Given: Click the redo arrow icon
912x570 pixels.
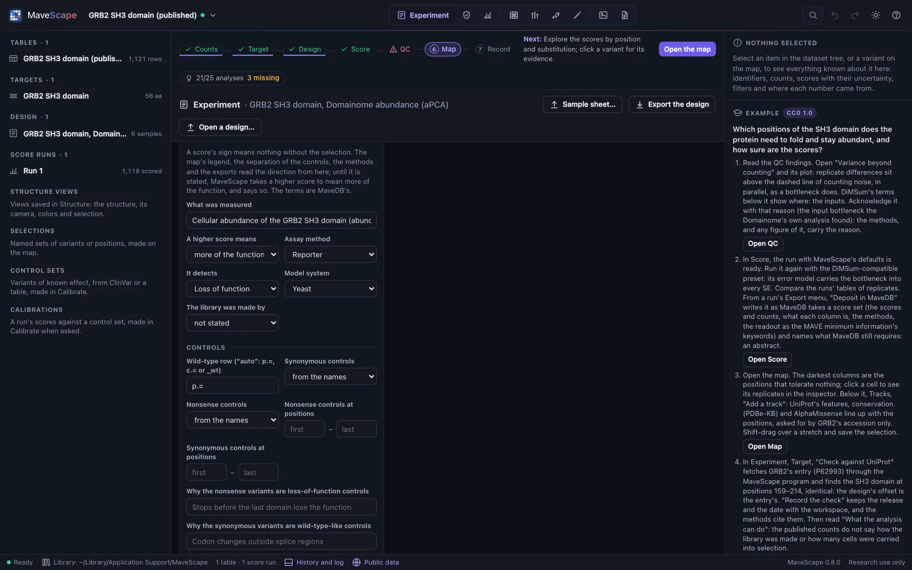Looking at the screenshot, I should [855, 15].
